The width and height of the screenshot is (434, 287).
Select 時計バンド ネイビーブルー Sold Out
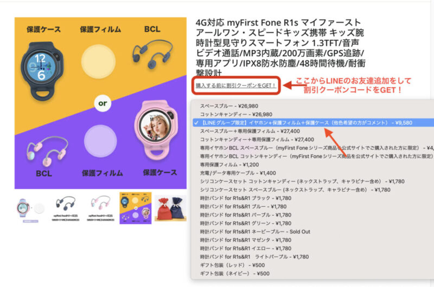point(313,232)
